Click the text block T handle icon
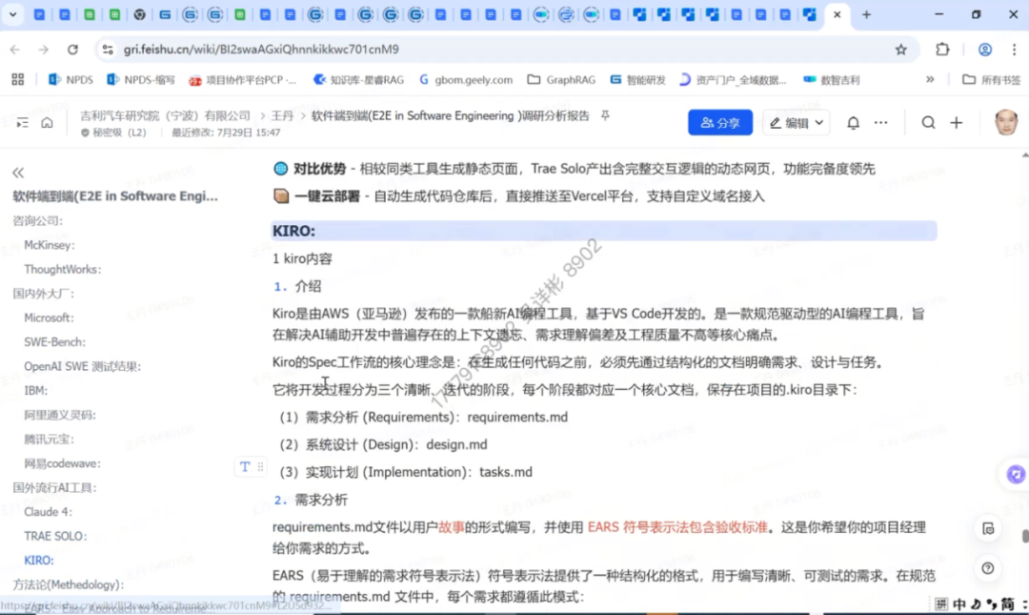The height and width of the screenshot is (615, 1029). point(245,466)
